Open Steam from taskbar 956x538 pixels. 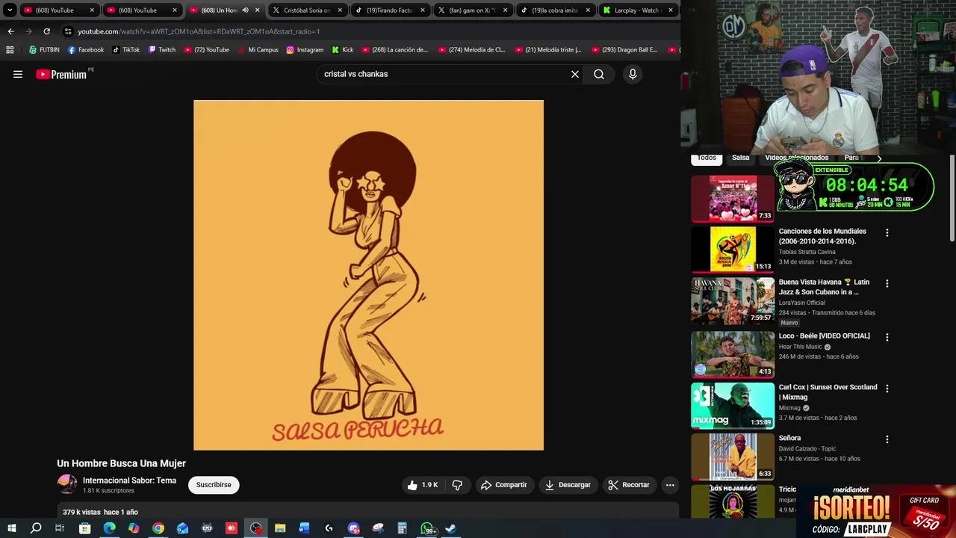tap(451, 528)
